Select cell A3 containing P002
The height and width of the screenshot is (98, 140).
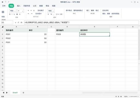point(16,38)
